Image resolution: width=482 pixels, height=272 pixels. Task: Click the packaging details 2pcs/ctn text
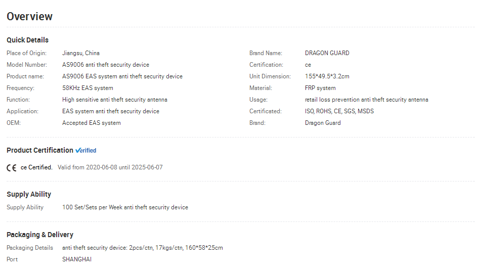143,247
